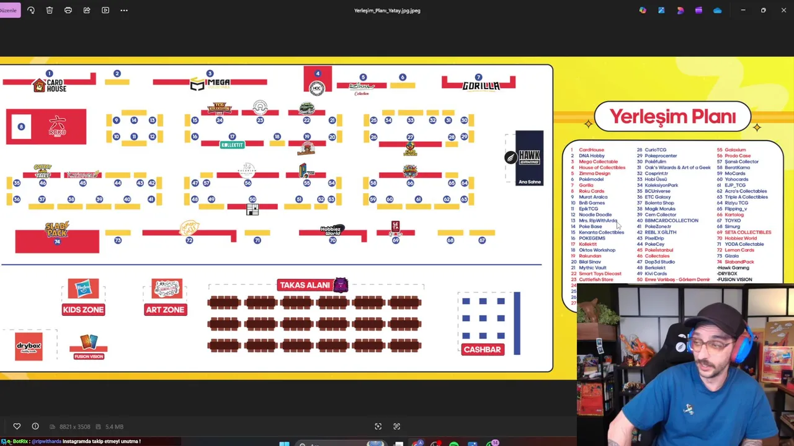Click SETA COLLECTIBLES in the legend list

(x=747, y=232)
